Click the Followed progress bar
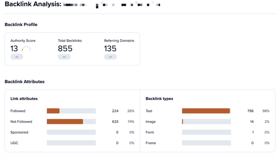This screenshot has height=157, width=280. click(71, 111)
